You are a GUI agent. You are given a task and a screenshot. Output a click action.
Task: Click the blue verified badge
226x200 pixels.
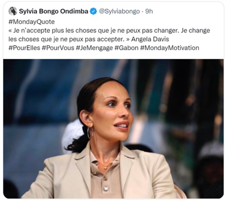coord(93,11)
